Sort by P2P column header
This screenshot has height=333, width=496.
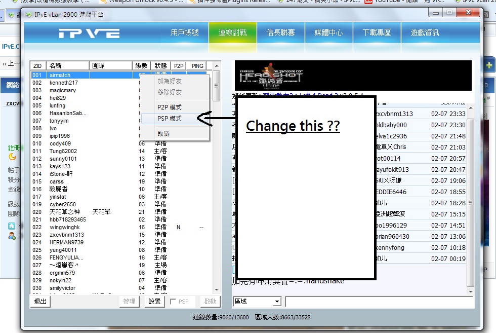click(178, 66)
